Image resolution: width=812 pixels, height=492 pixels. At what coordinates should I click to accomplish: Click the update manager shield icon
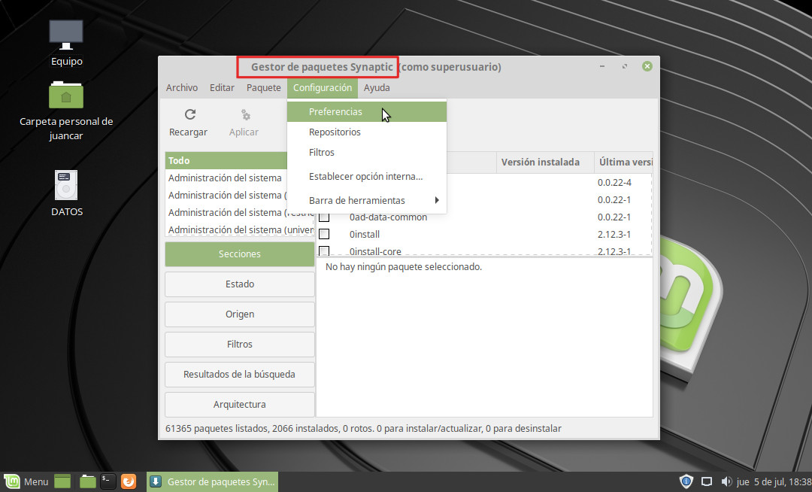686,481
